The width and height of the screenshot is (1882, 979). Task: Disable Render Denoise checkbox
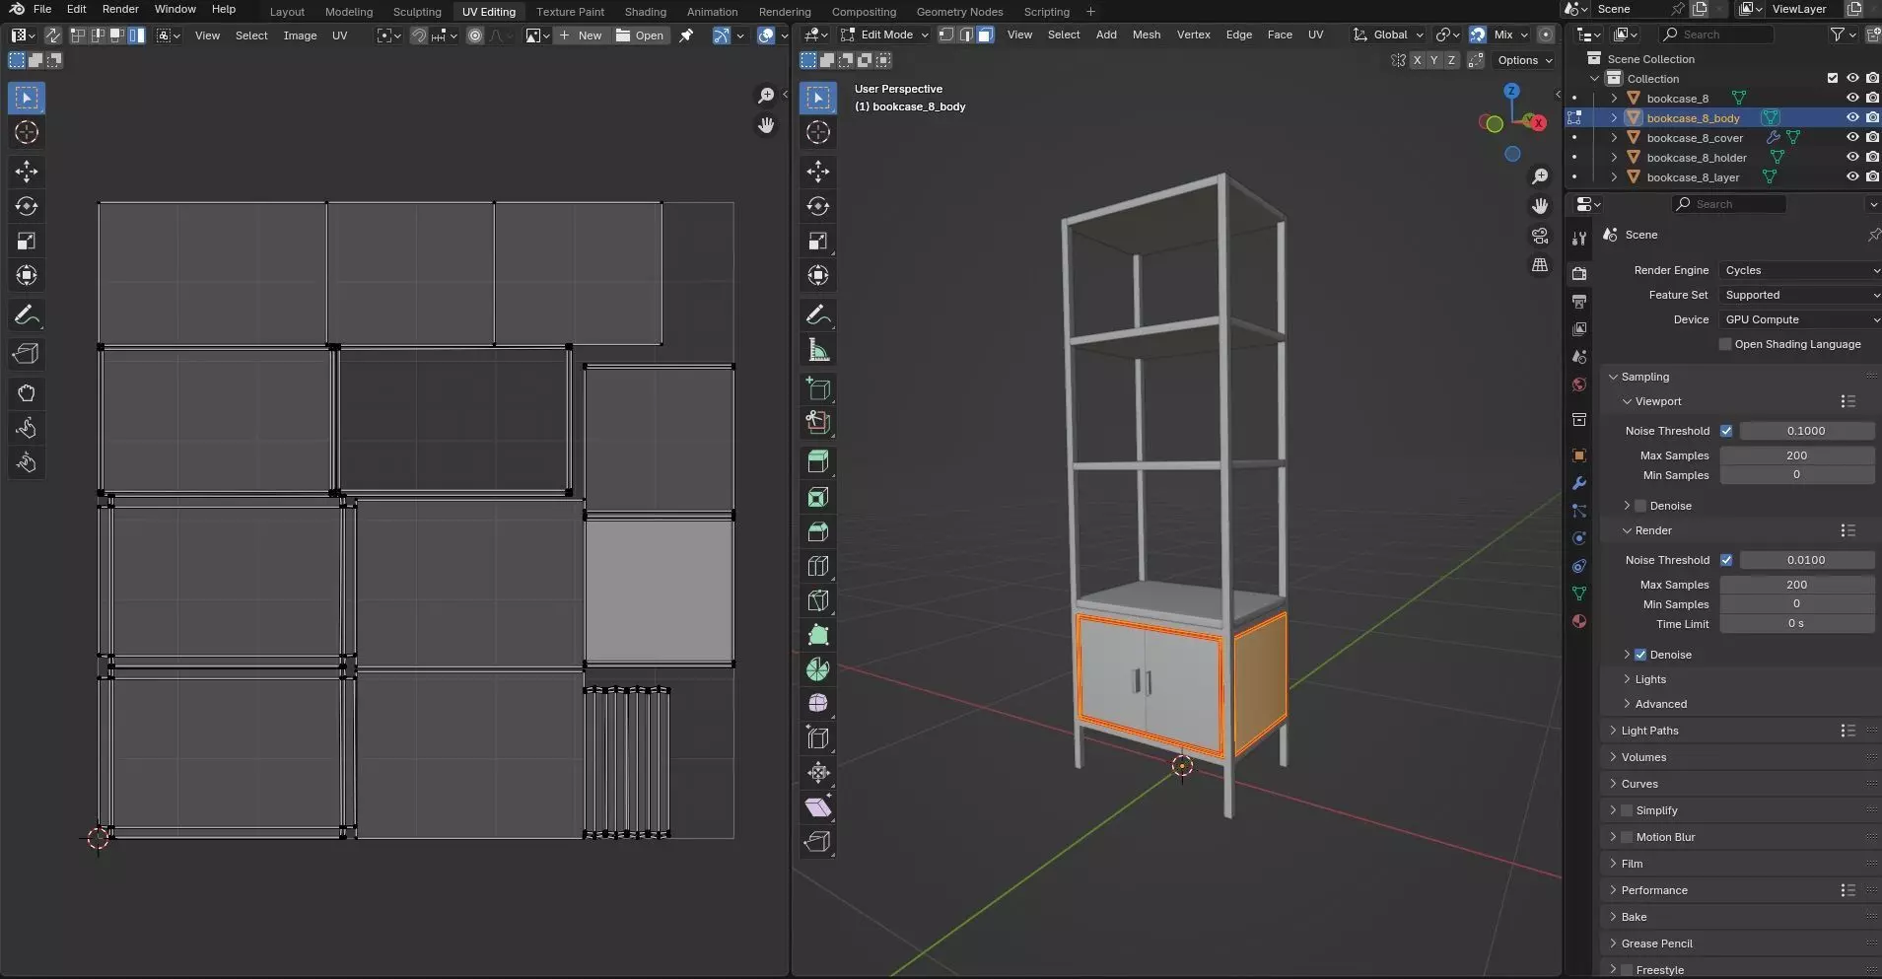coord(1640,655)
